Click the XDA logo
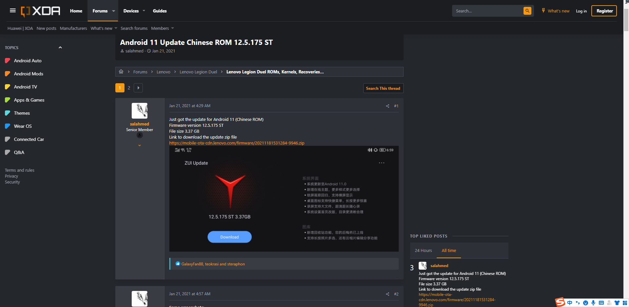Image resolution: width=629 pixels, height=307 pixels. coord(40,11)
